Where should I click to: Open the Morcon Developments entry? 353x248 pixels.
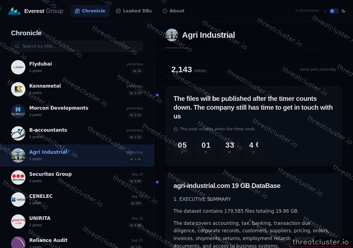tap(77, 111)
